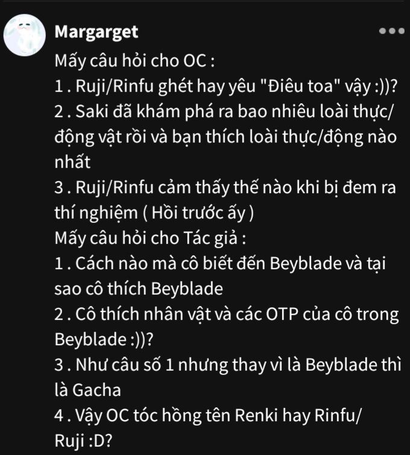Click the heading "Mấy câu hỏi cho Tác giả"
Image resolution: width=410 pixels, height=455 pixels.
click(x=150, y=238)
